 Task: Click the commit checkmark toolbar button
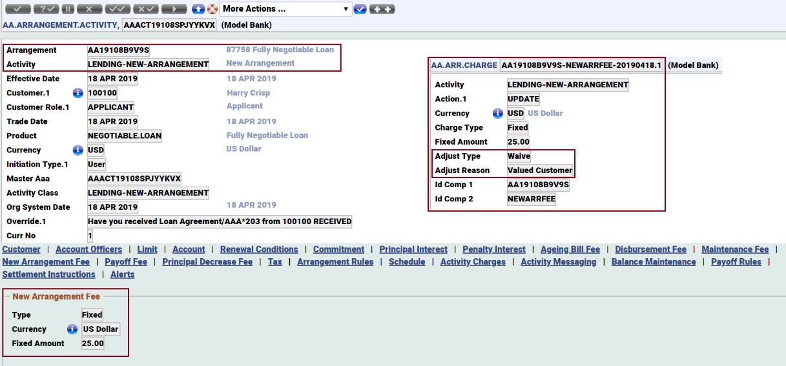[17, 9]
